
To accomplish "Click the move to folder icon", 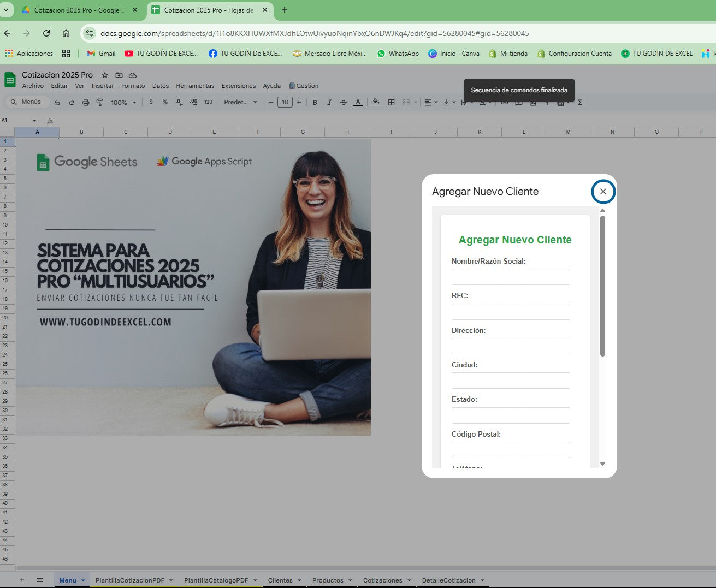I will (x=119, y=75).
